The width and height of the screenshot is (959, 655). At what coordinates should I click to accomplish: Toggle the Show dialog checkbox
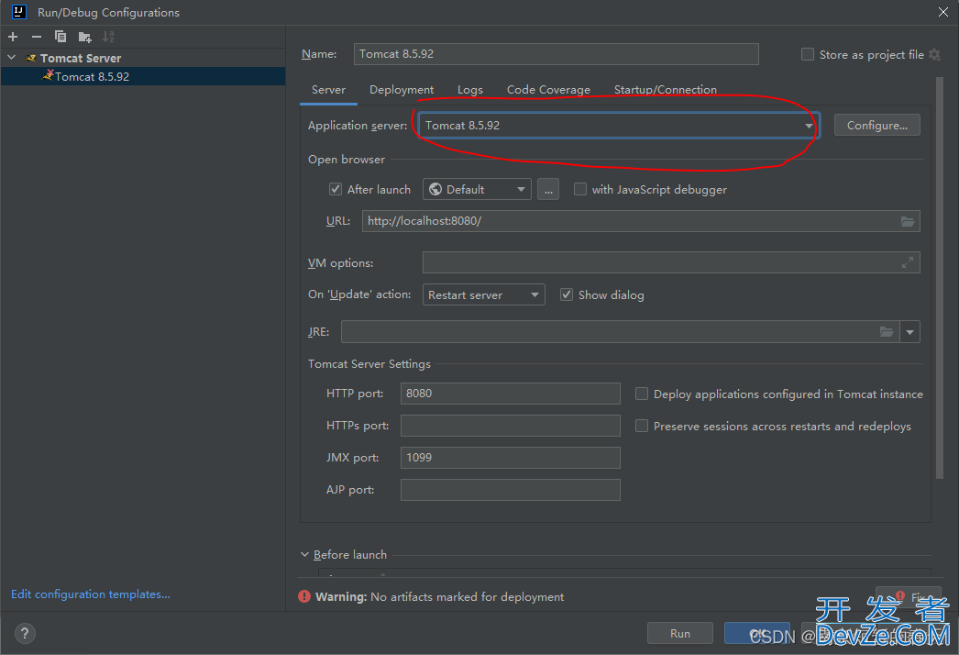[567, 295]
